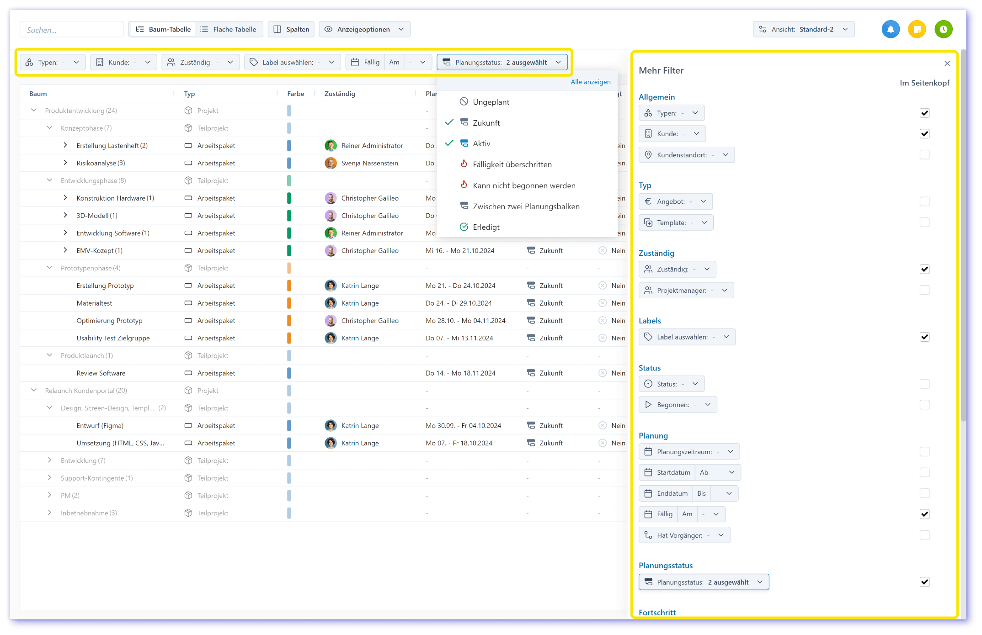Enable the Kundenstandort header checkbox
Image resolution: width=982 pixels, height=635 pixels.
tap(924, 155)
